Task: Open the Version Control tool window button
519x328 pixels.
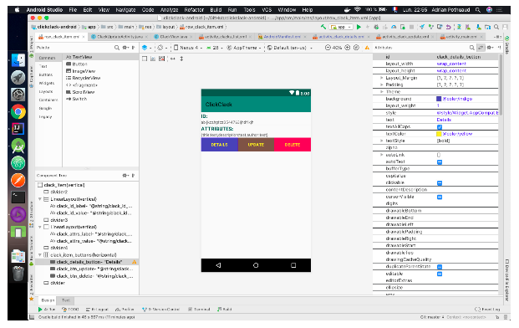Action: pyautogui.click(x=160, y=310)
